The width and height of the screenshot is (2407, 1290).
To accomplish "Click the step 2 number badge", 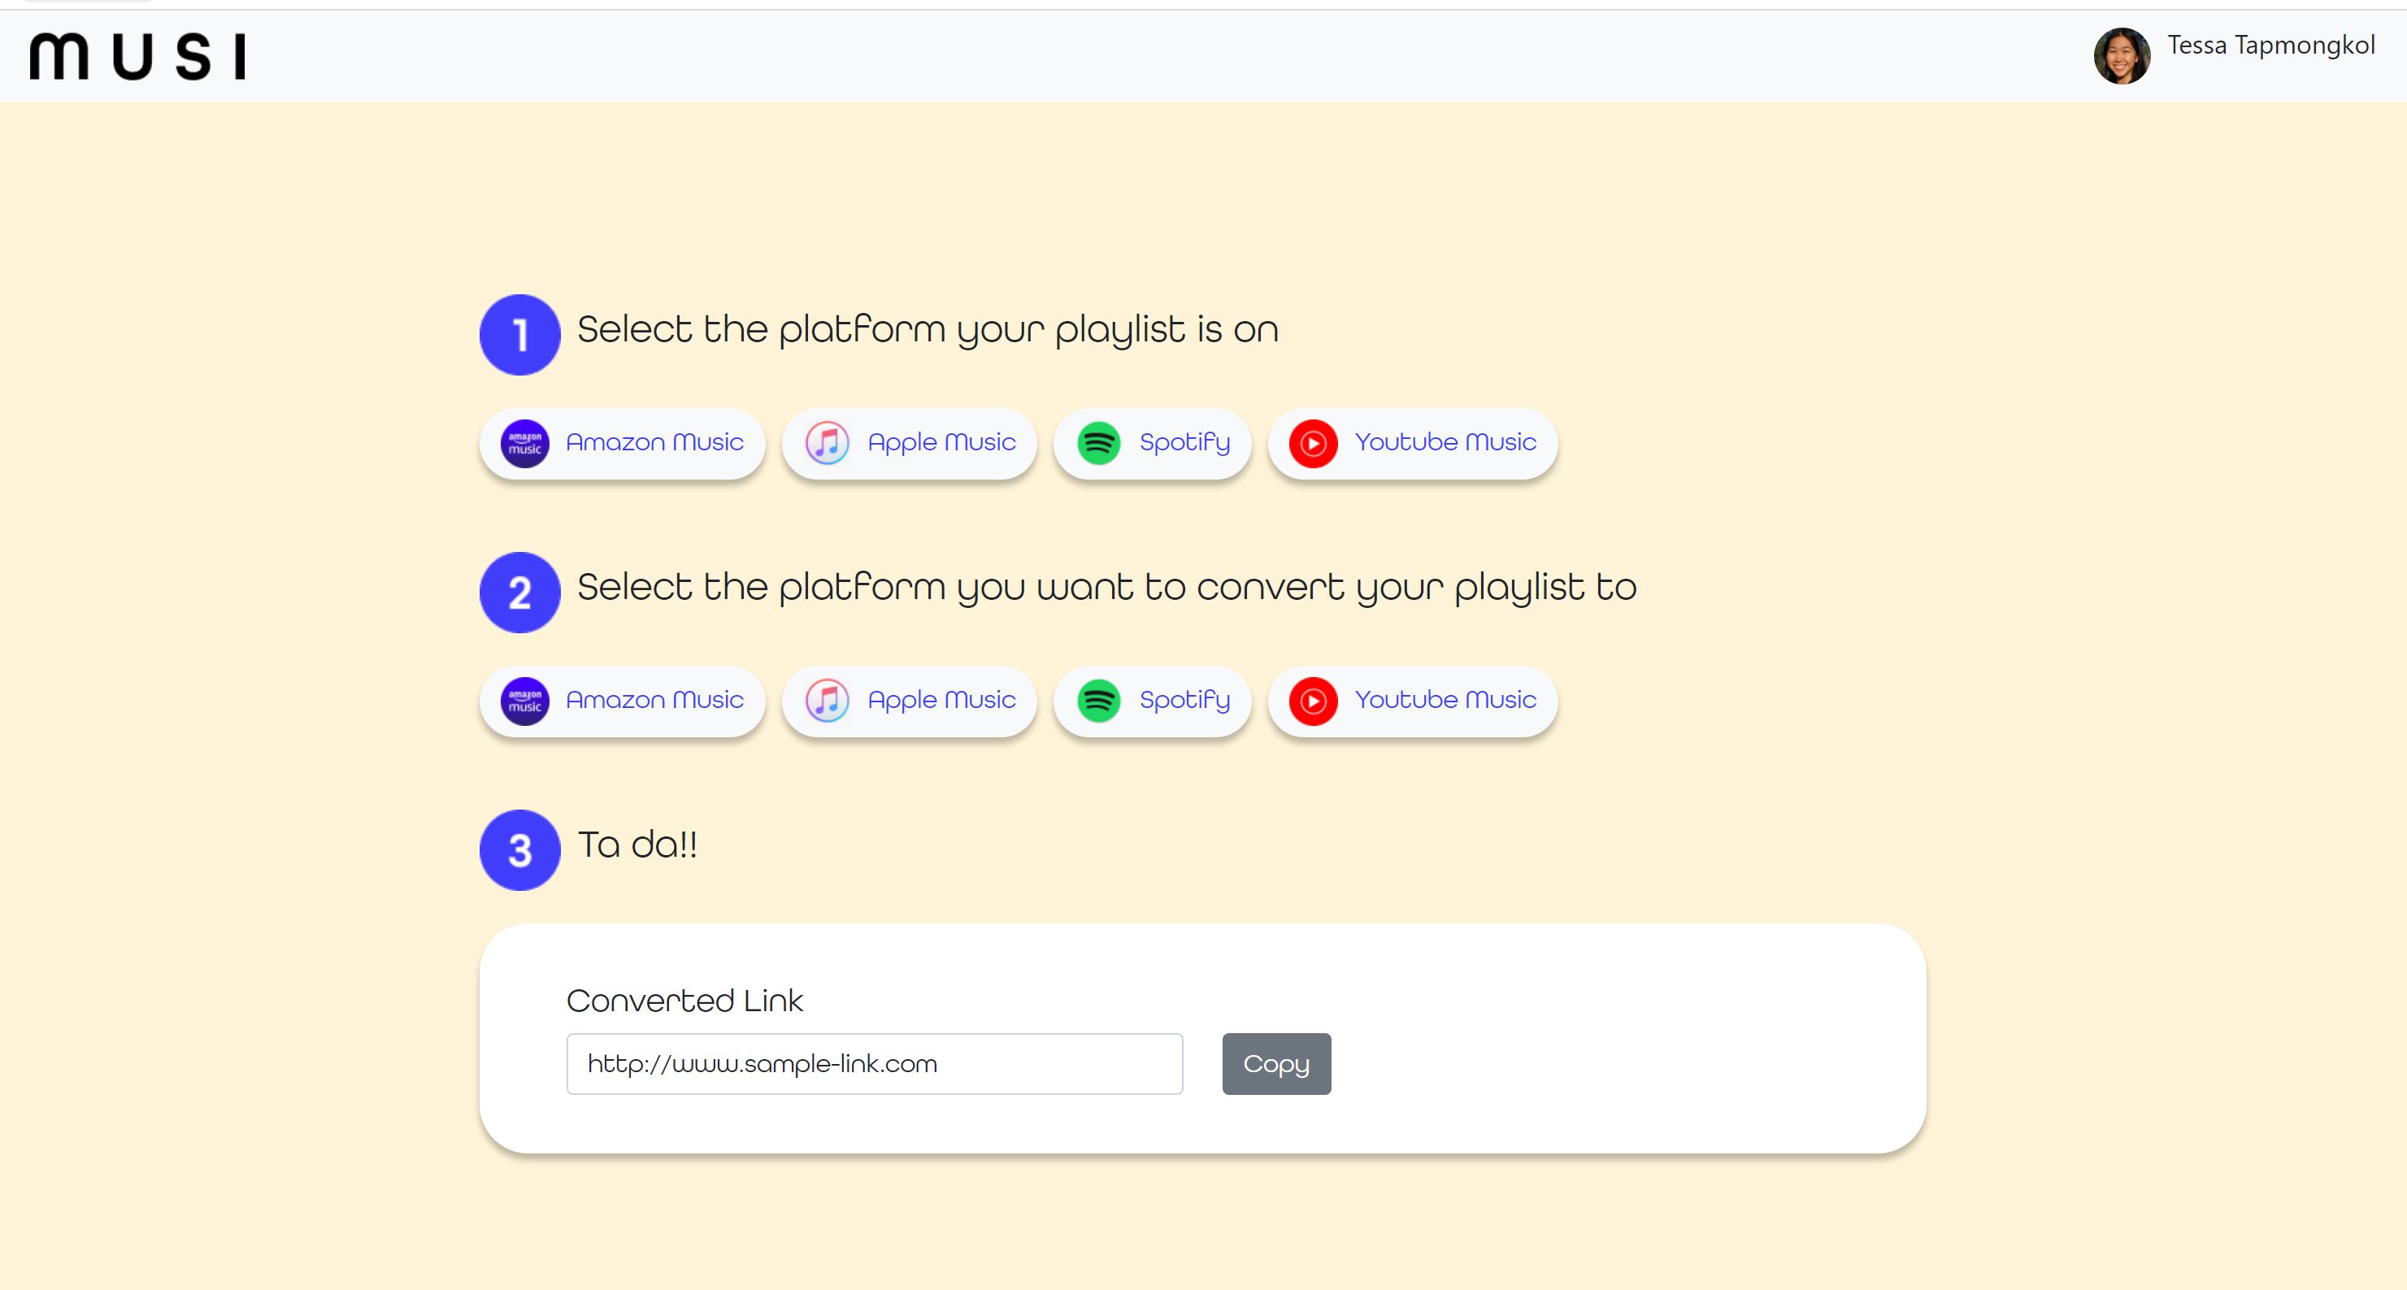I will [519, 593].
